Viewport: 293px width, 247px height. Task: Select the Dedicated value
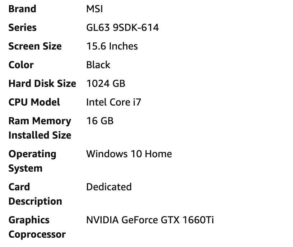coord(109,187)
